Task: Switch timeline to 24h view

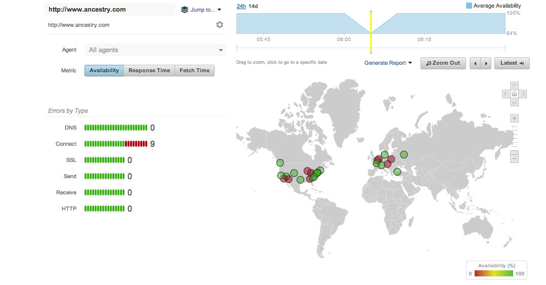Action: (x=241, y=6)
